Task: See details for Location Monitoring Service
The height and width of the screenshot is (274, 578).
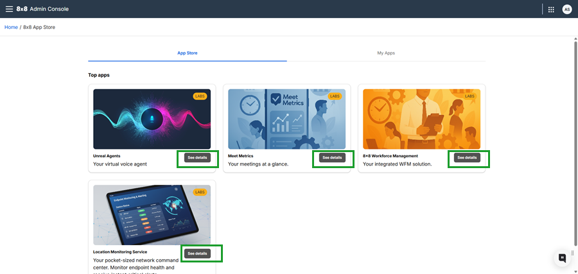Action: 197,253
